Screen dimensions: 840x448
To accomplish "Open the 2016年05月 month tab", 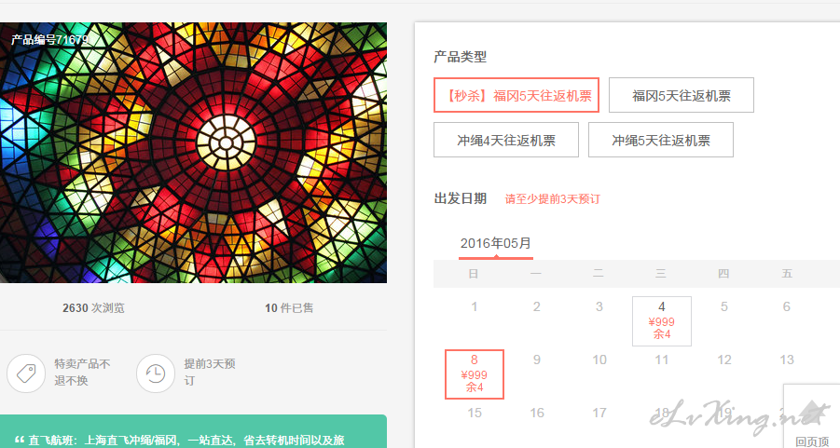I will [496, 244].
